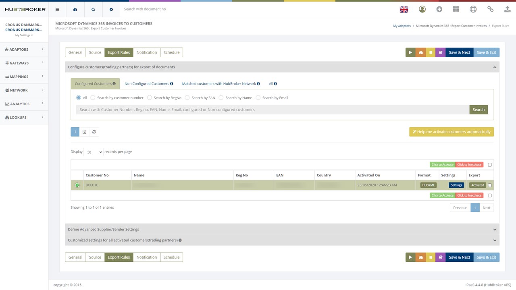This screenshot has height=290, width=516.
Task: Change language via the UK flag icon
Action: [x=404, y=9]
